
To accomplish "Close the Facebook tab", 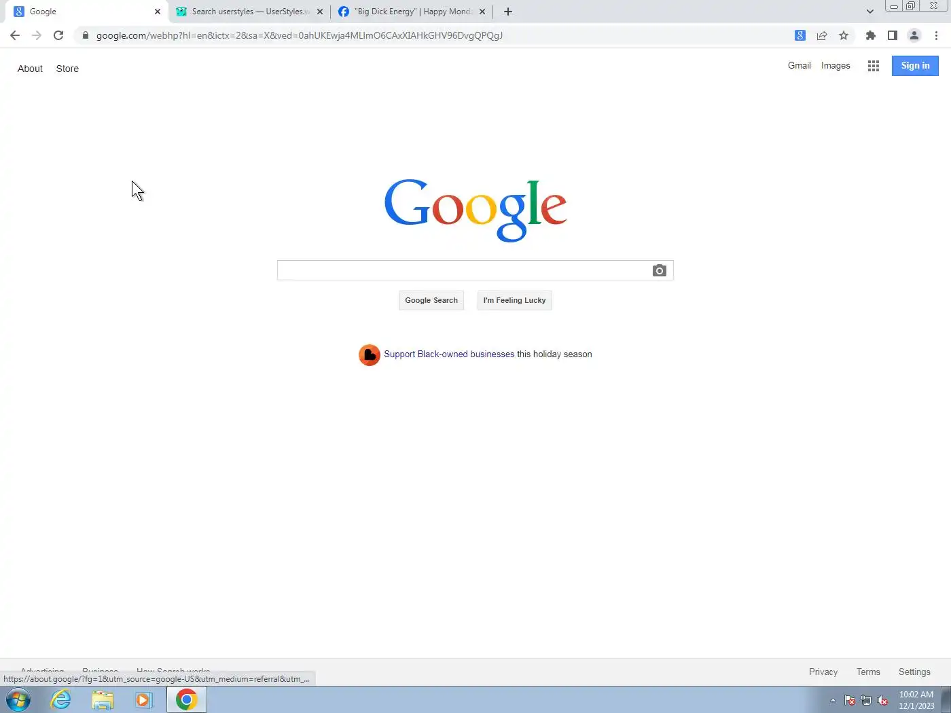I will coord(482,12).
